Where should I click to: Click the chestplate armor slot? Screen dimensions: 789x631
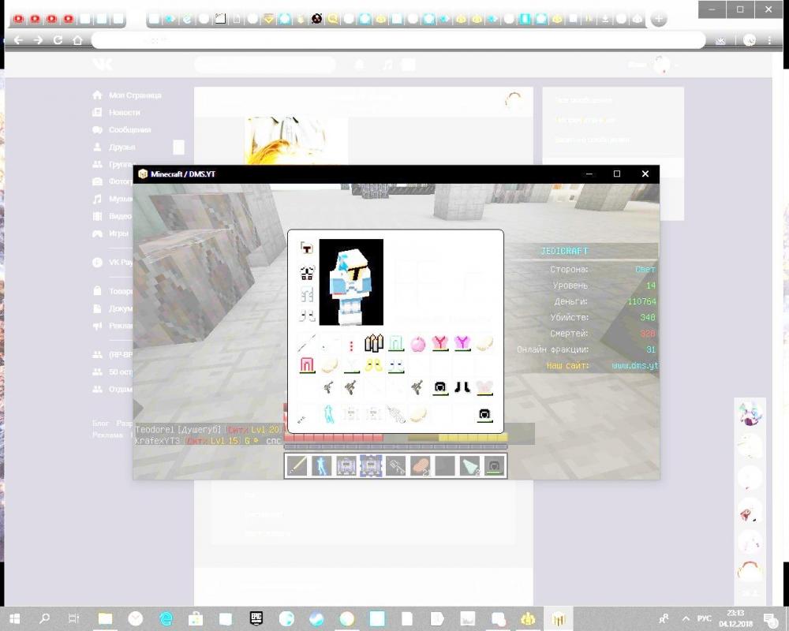point(307,273)
